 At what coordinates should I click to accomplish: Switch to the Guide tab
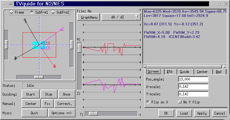[184, 72]
